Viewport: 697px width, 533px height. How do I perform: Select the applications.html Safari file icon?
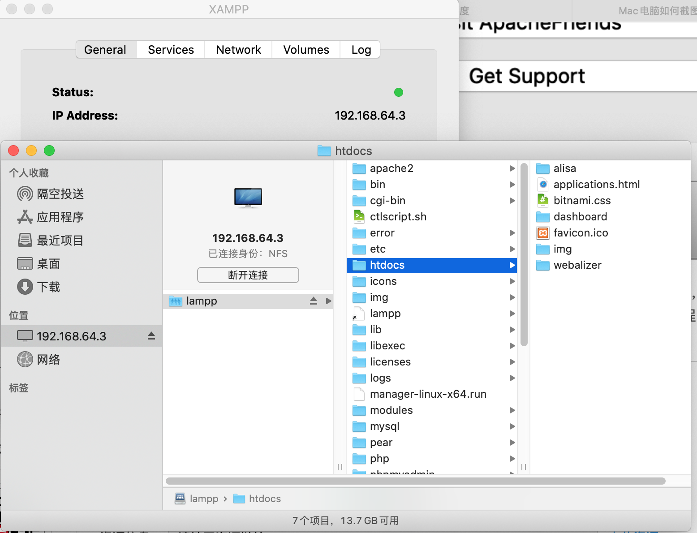click(x=543, y=185)
